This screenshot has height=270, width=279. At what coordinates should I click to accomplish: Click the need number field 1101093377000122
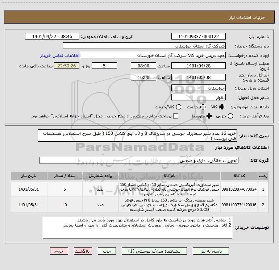199,37
